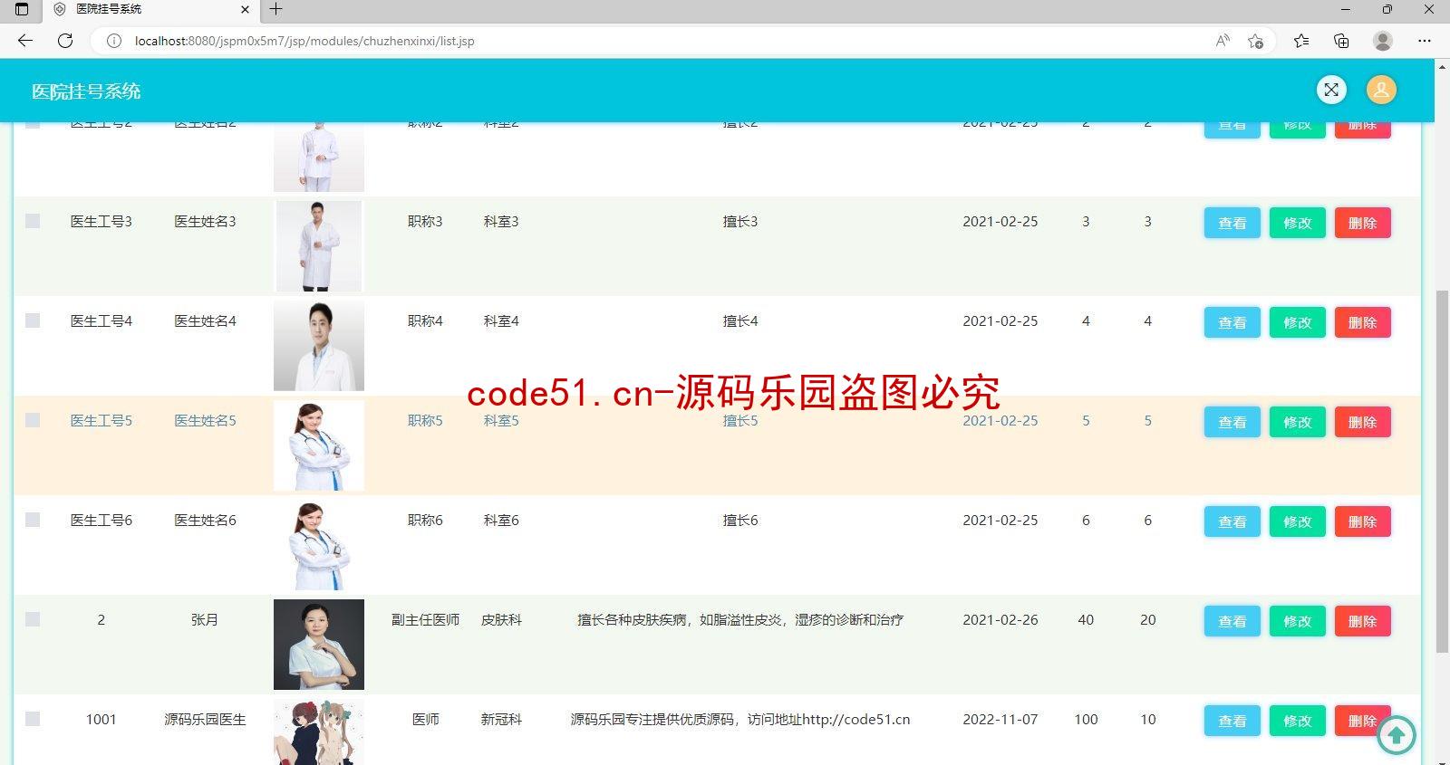Edit the 医生姓名6 record
Image resolution: width=1450 pixels, height=765 pixels.
(x=1297, y=521)
